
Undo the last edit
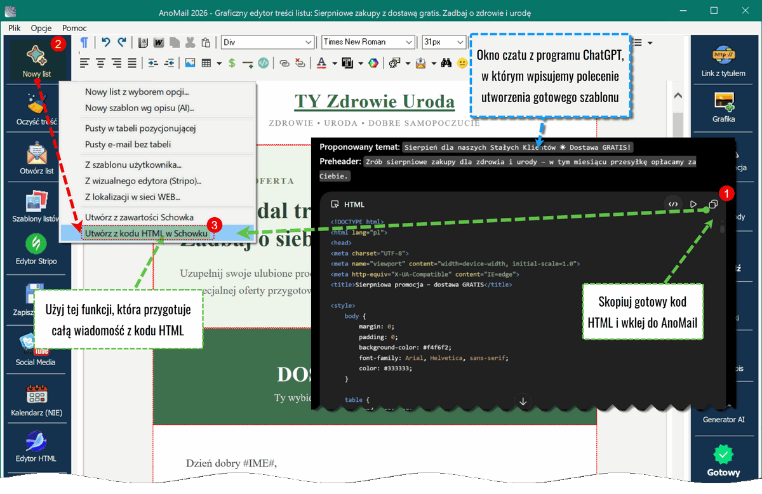(106, 43)
